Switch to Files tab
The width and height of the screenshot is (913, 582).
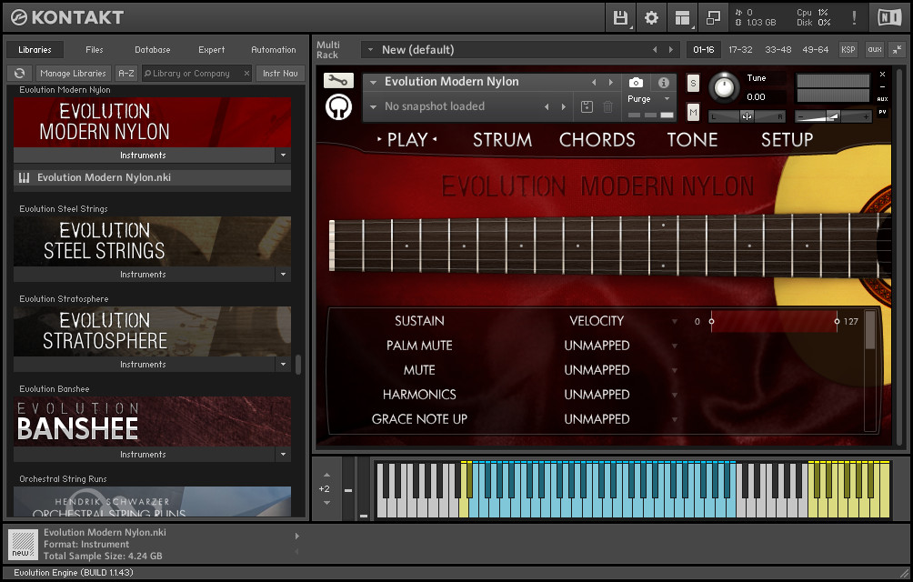tap(95, 49)
